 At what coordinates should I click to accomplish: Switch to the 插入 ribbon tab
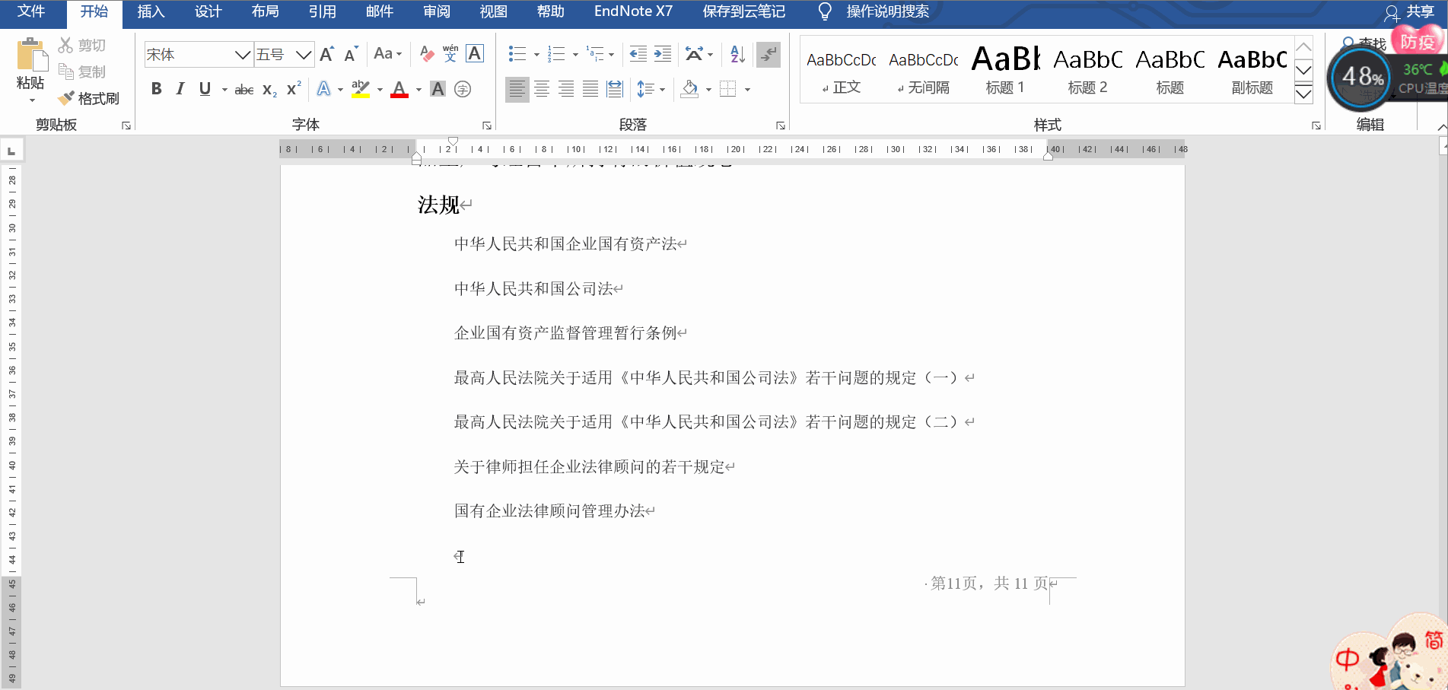point(151,11)
